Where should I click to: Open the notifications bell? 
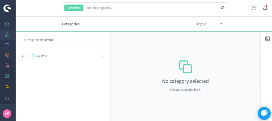265,8
